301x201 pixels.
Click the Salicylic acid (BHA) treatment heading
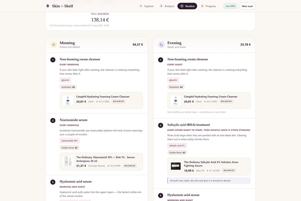coord(189,125)
